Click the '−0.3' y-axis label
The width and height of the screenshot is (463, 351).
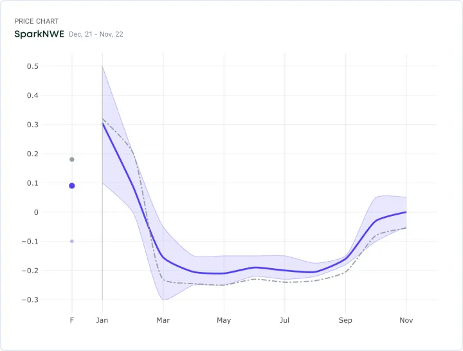pos(30,300)
